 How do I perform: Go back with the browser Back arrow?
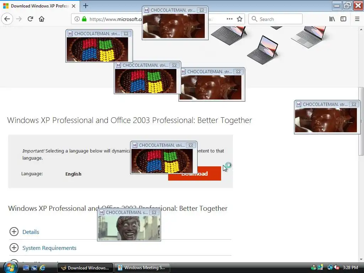7,19
